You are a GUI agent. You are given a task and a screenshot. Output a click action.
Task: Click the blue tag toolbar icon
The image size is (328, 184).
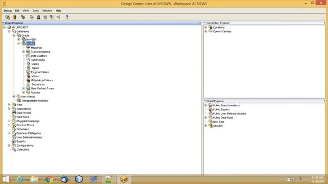23,17
